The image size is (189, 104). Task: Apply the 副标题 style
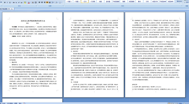[108, 1]
